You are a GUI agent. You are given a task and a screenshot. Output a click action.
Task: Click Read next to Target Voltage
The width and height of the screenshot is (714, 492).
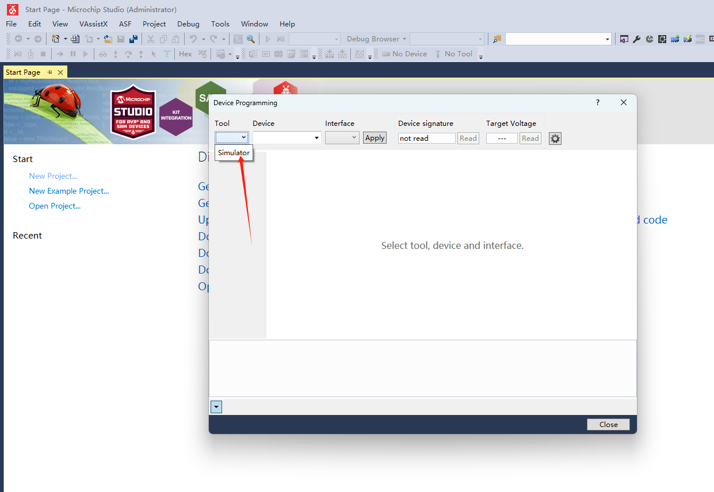tap(530, 139)
